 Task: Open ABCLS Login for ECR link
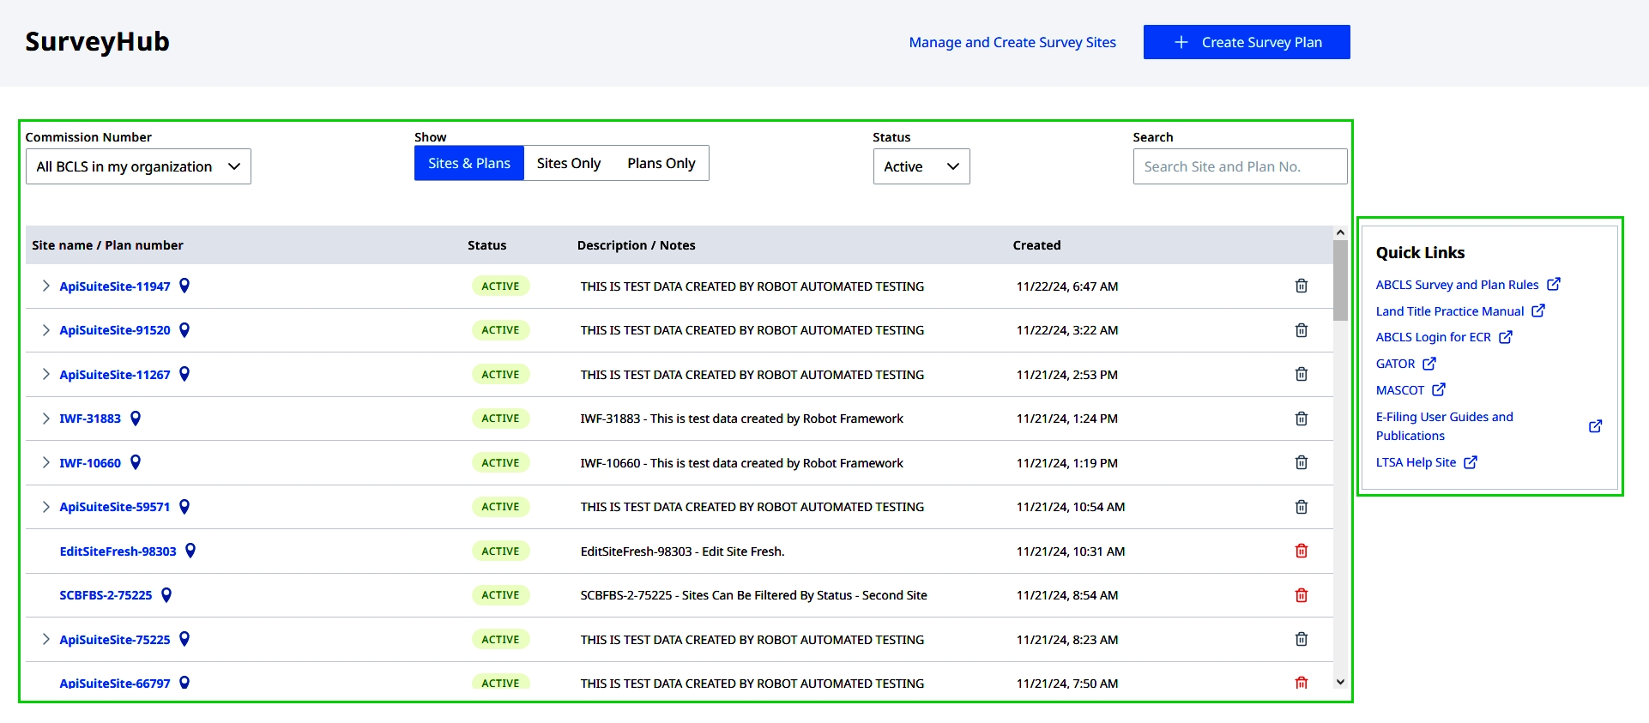(x=1433, y=337)
